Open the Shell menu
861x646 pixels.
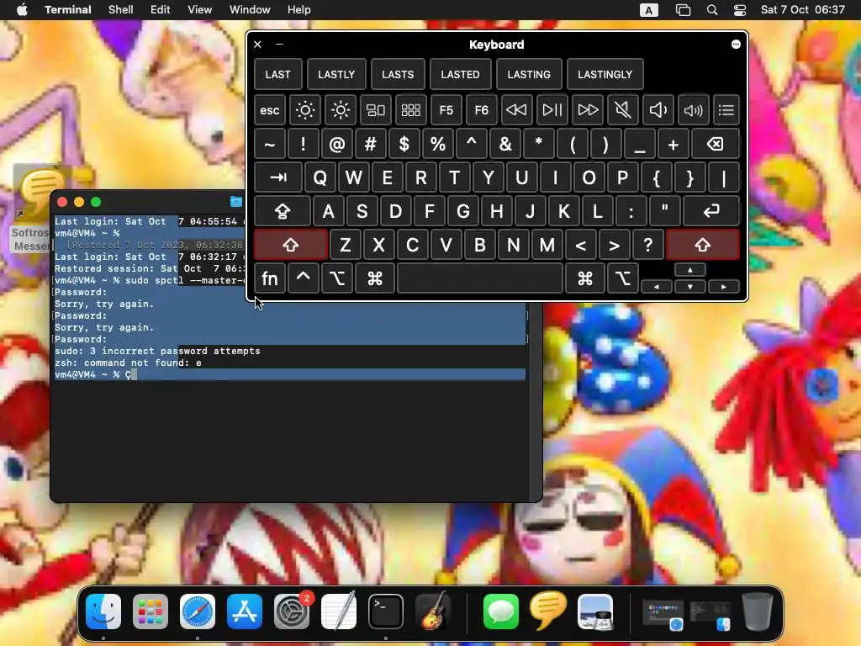(x=120, y=10)
